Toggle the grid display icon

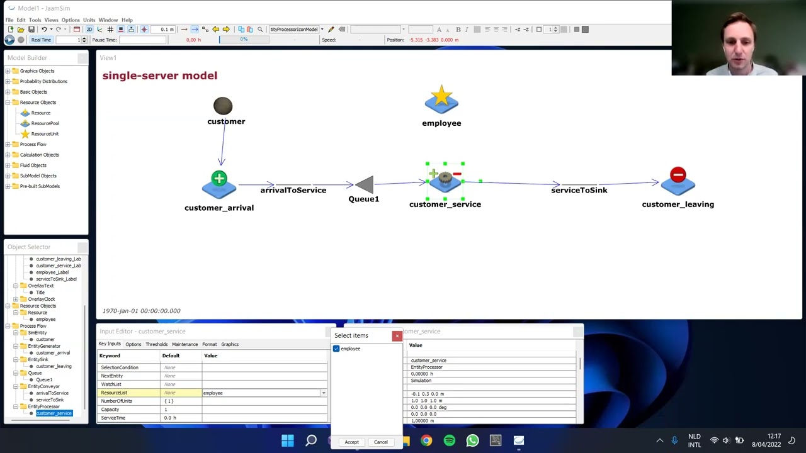pos(110,29)
